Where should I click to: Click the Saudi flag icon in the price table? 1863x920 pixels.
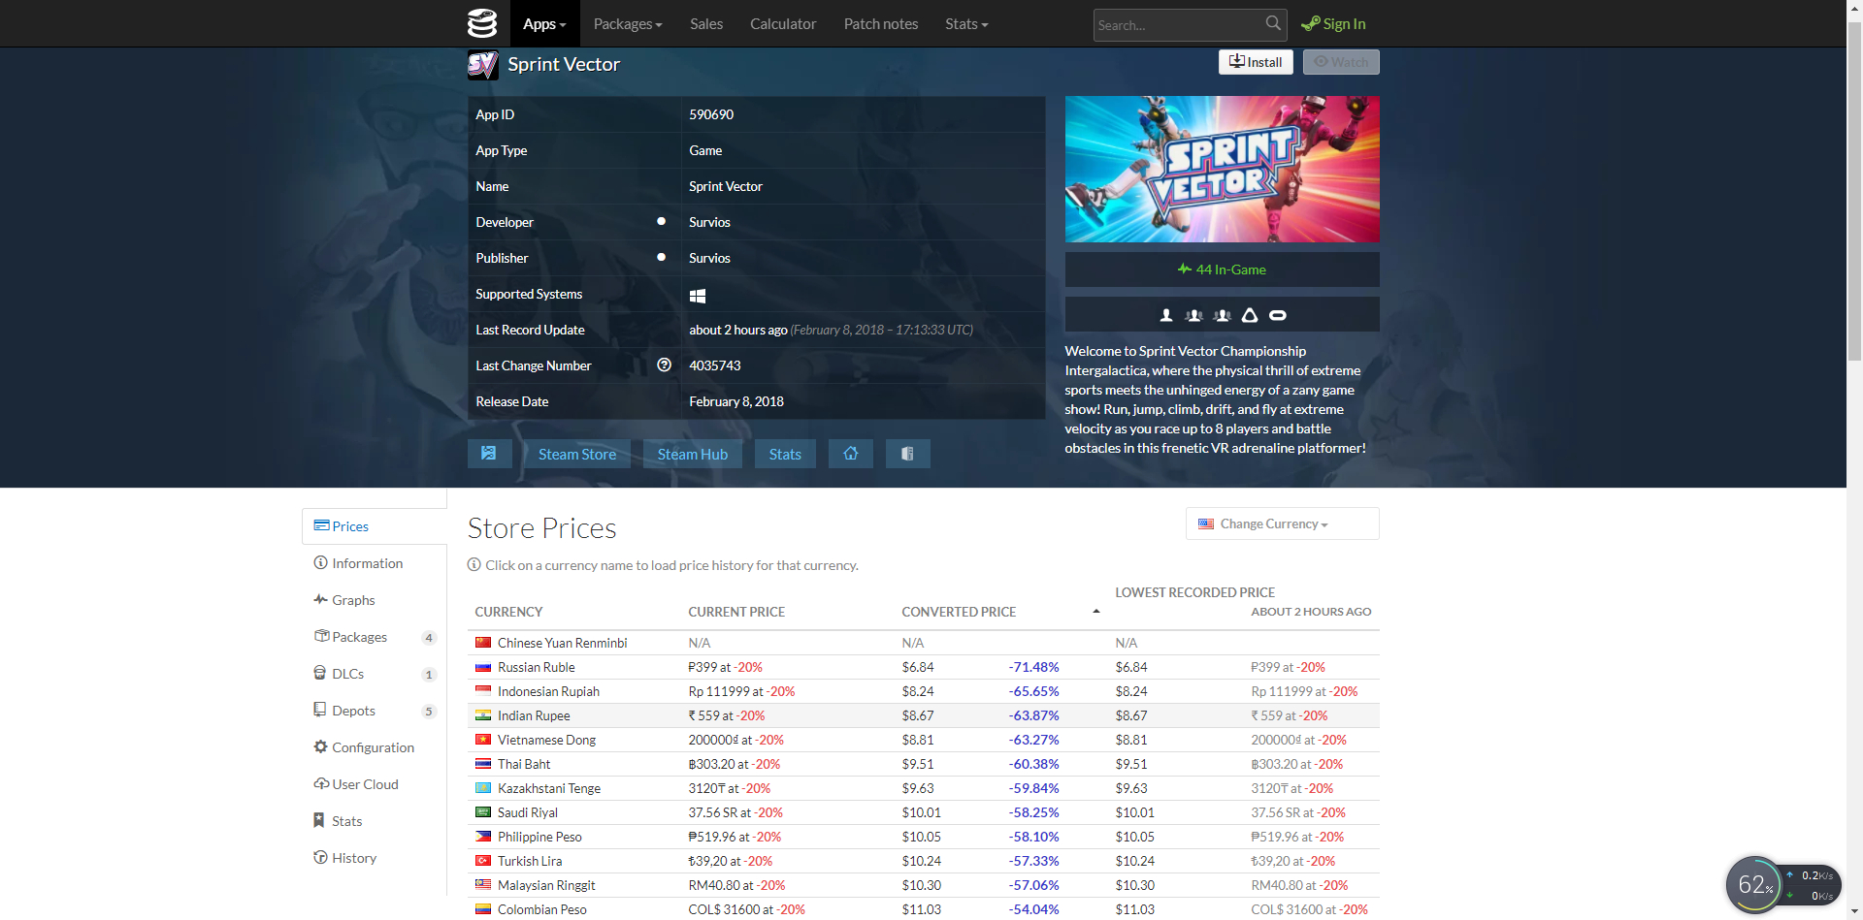tap(483, 812)
